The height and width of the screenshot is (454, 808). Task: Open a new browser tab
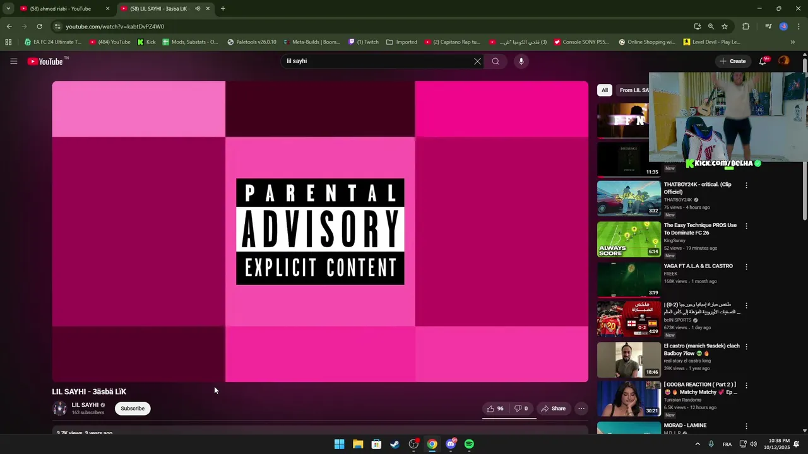[x=223, y=9]
